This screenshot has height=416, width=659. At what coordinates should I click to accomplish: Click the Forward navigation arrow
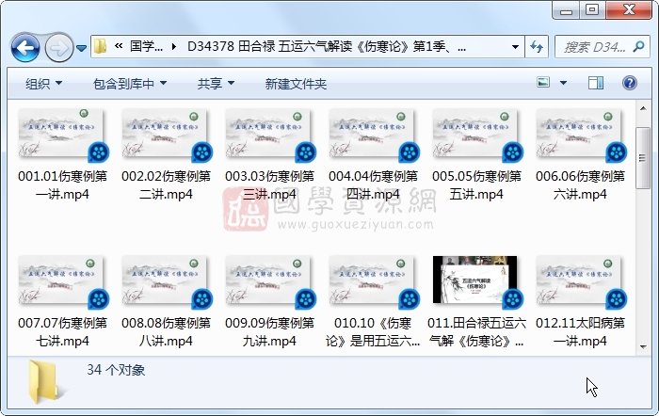58,48
